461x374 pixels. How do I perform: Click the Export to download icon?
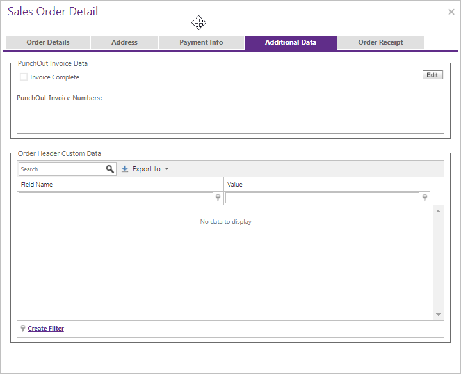125,169
